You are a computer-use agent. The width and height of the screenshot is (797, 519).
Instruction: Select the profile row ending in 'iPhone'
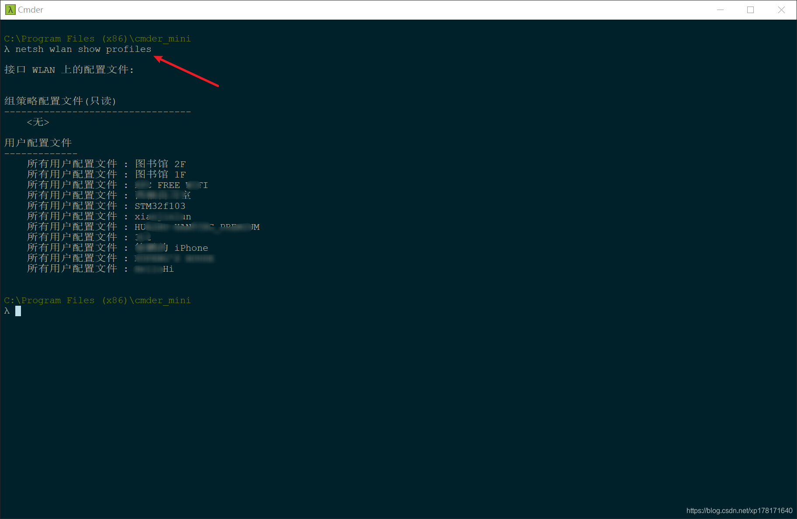pos(117,248)
